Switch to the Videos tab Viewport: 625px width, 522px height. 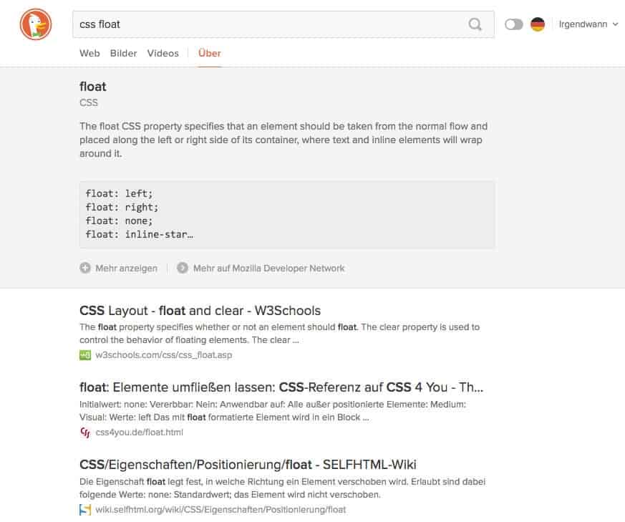(x=163, y=53)
